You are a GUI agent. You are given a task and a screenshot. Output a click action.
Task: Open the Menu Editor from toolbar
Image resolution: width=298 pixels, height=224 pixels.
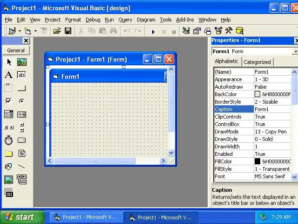(44, 31)
